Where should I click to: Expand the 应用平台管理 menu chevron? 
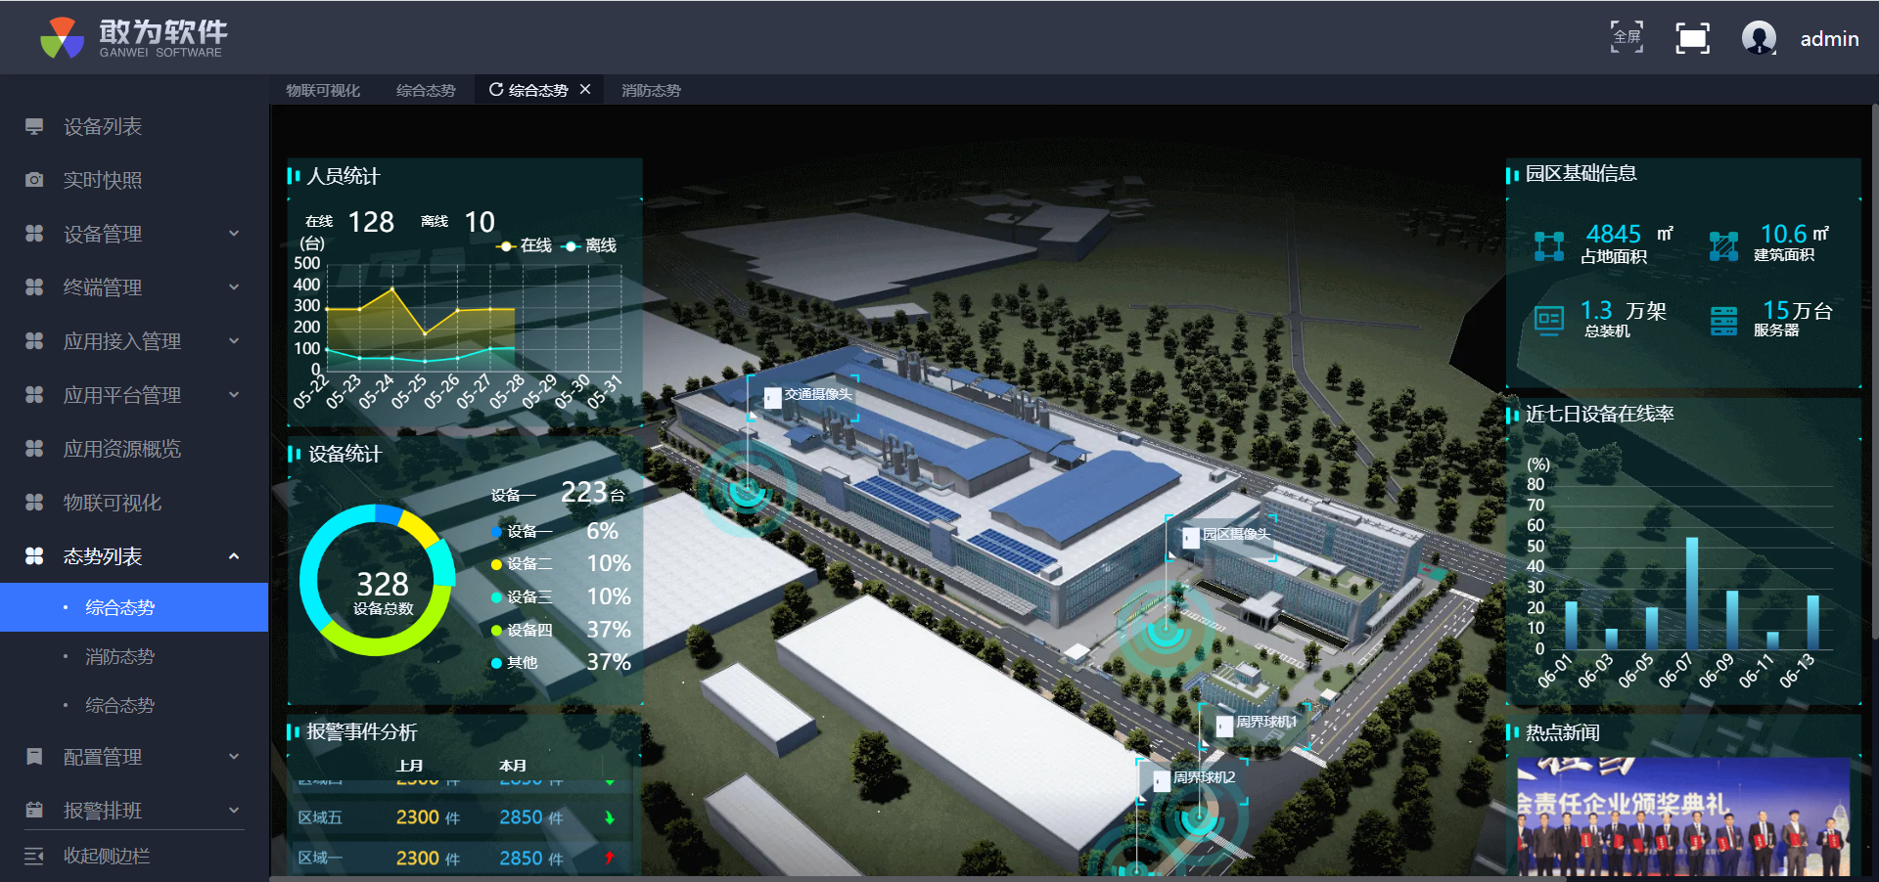(234, 395)
